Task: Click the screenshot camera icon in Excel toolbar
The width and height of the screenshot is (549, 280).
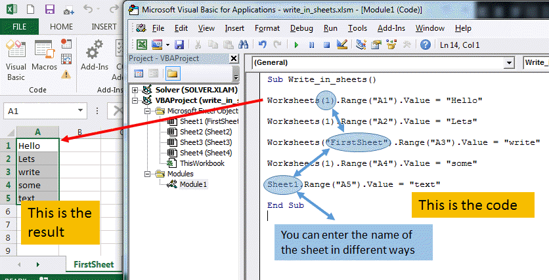Action: tap(68, 10)
